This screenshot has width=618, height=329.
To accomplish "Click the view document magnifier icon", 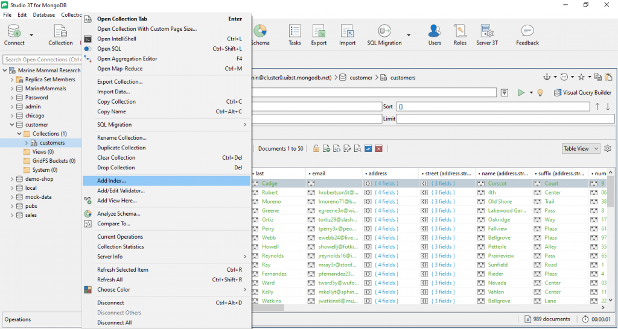I will point(357,148).
